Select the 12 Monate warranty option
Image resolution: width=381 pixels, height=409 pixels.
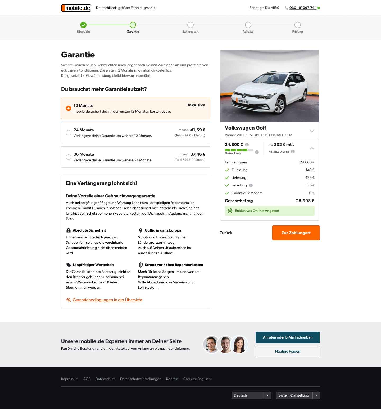click(69, 108)
